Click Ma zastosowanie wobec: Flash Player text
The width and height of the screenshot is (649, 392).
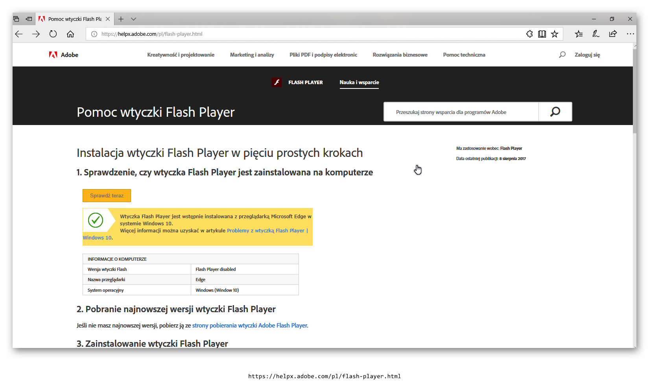pos(489,148)
